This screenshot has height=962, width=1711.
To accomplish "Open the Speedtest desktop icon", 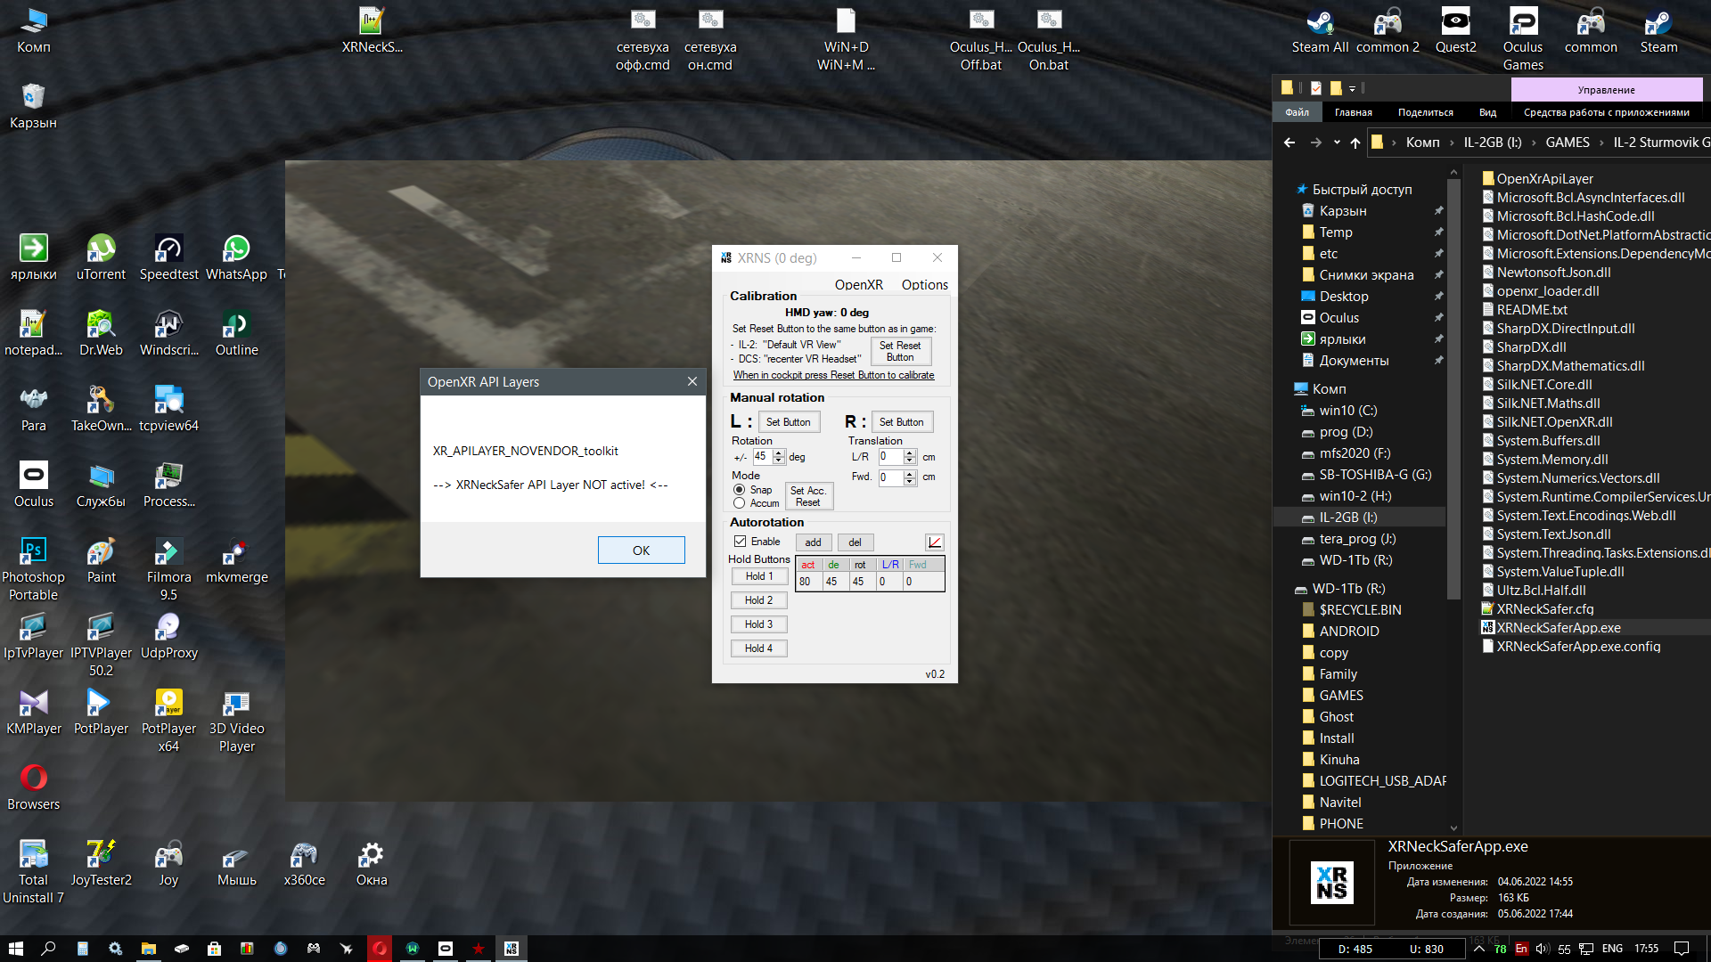I will click(168, 257).
